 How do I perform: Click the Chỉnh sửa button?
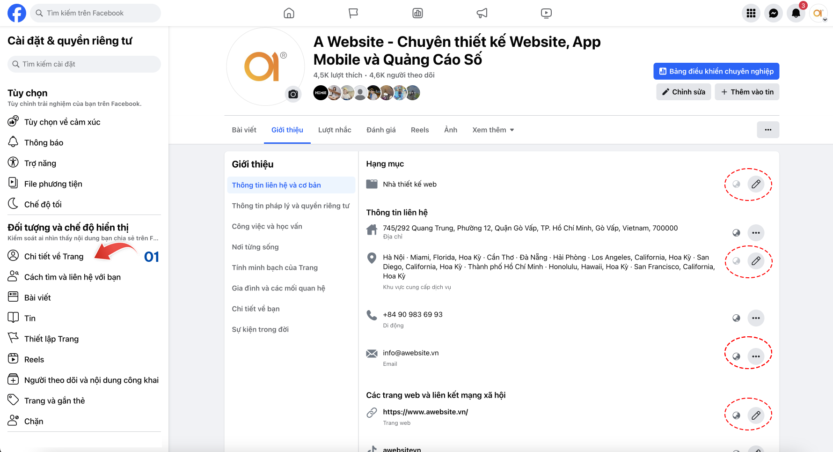(683, 92)
